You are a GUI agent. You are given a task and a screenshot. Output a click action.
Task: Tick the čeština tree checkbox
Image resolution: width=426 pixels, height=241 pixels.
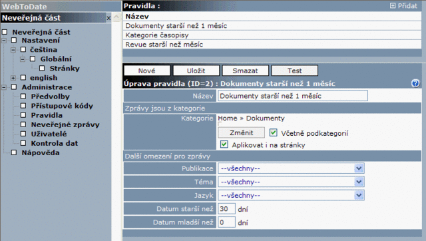point(23,49)
